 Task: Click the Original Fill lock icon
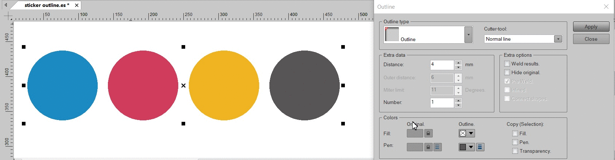click(x=428, y=133)
